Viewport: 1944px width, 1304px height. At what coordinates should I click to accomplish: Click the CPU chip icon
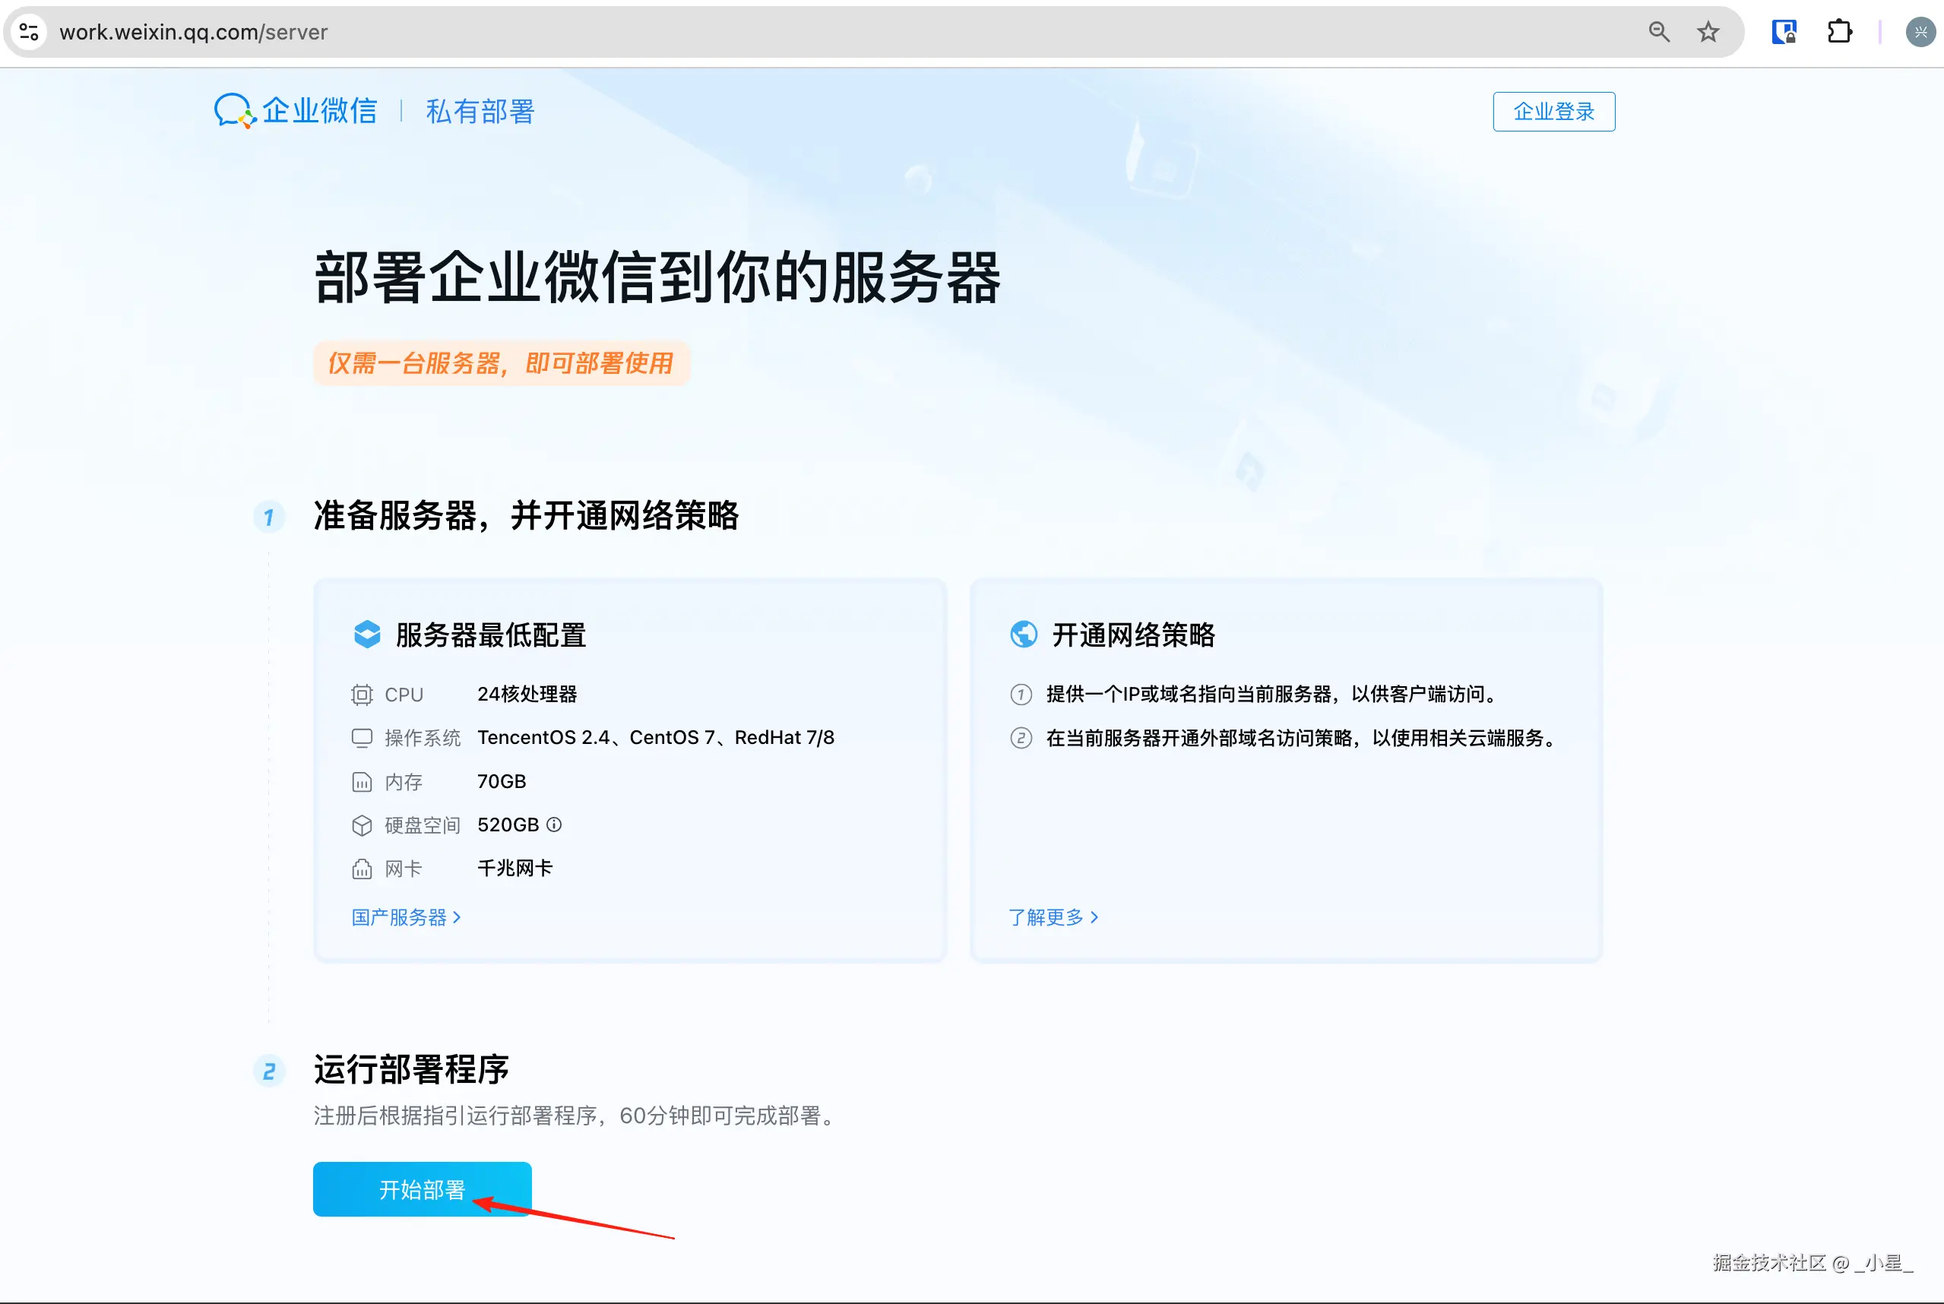point(362,695)
